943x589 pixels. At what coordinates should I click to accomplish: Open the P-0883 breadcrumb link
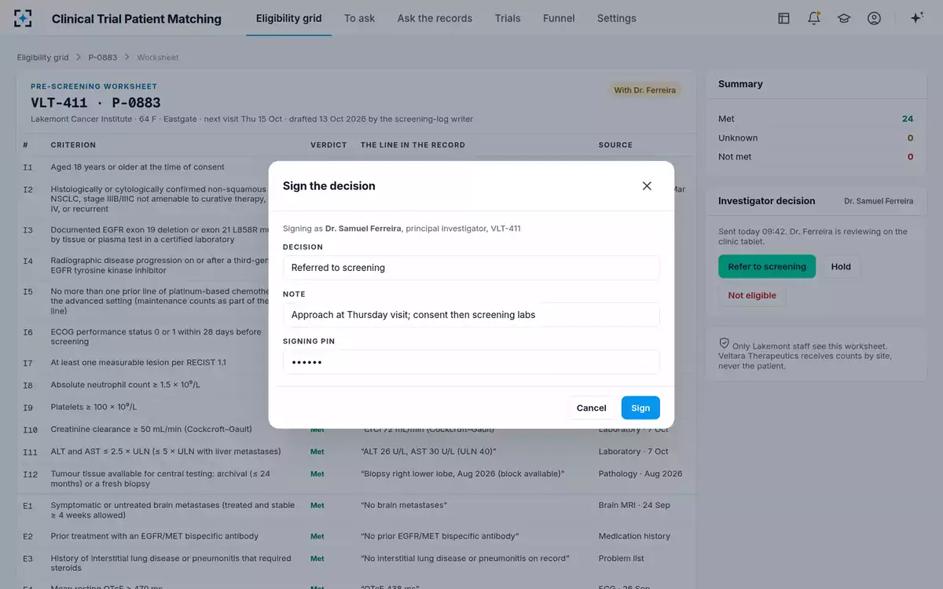coord(102,57)
